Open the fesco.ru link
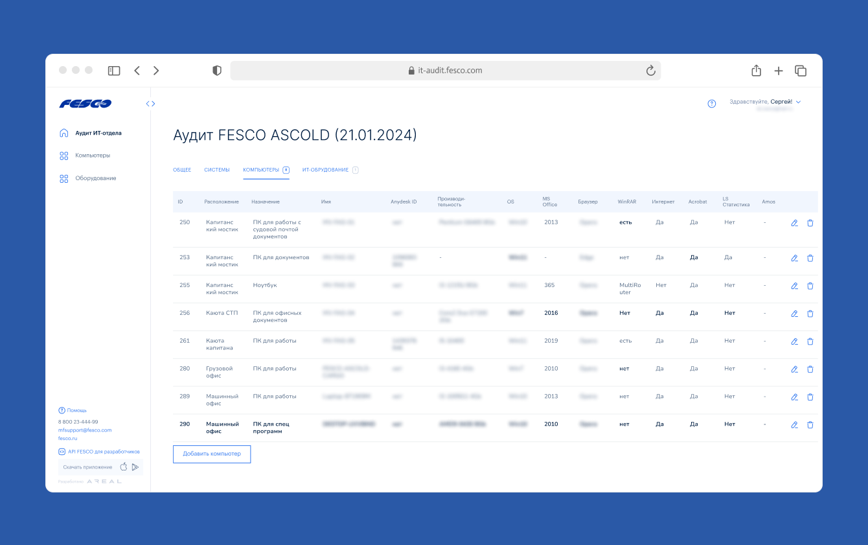868x545 pixels. tap(67, 439)
